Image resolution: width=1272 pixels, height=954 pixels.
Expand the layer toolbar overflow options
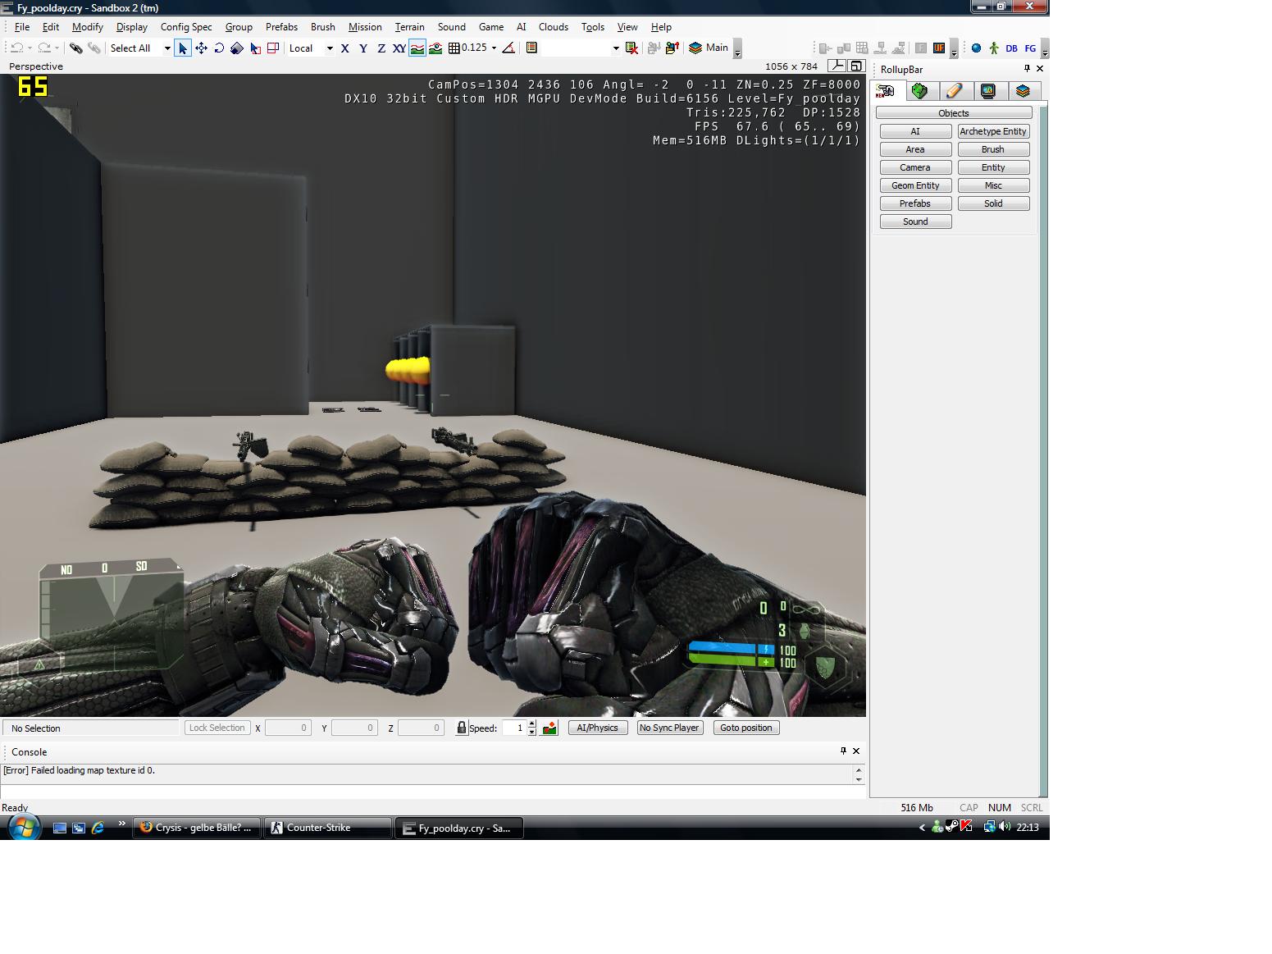coord(737,49)
